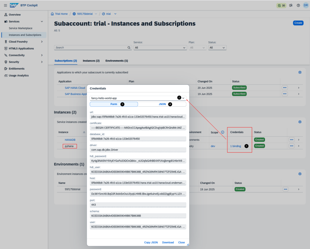The height and width of the screenshot is (249, 310).
Task: Open Environments table settings gear icon
Action: click(300, 174)
